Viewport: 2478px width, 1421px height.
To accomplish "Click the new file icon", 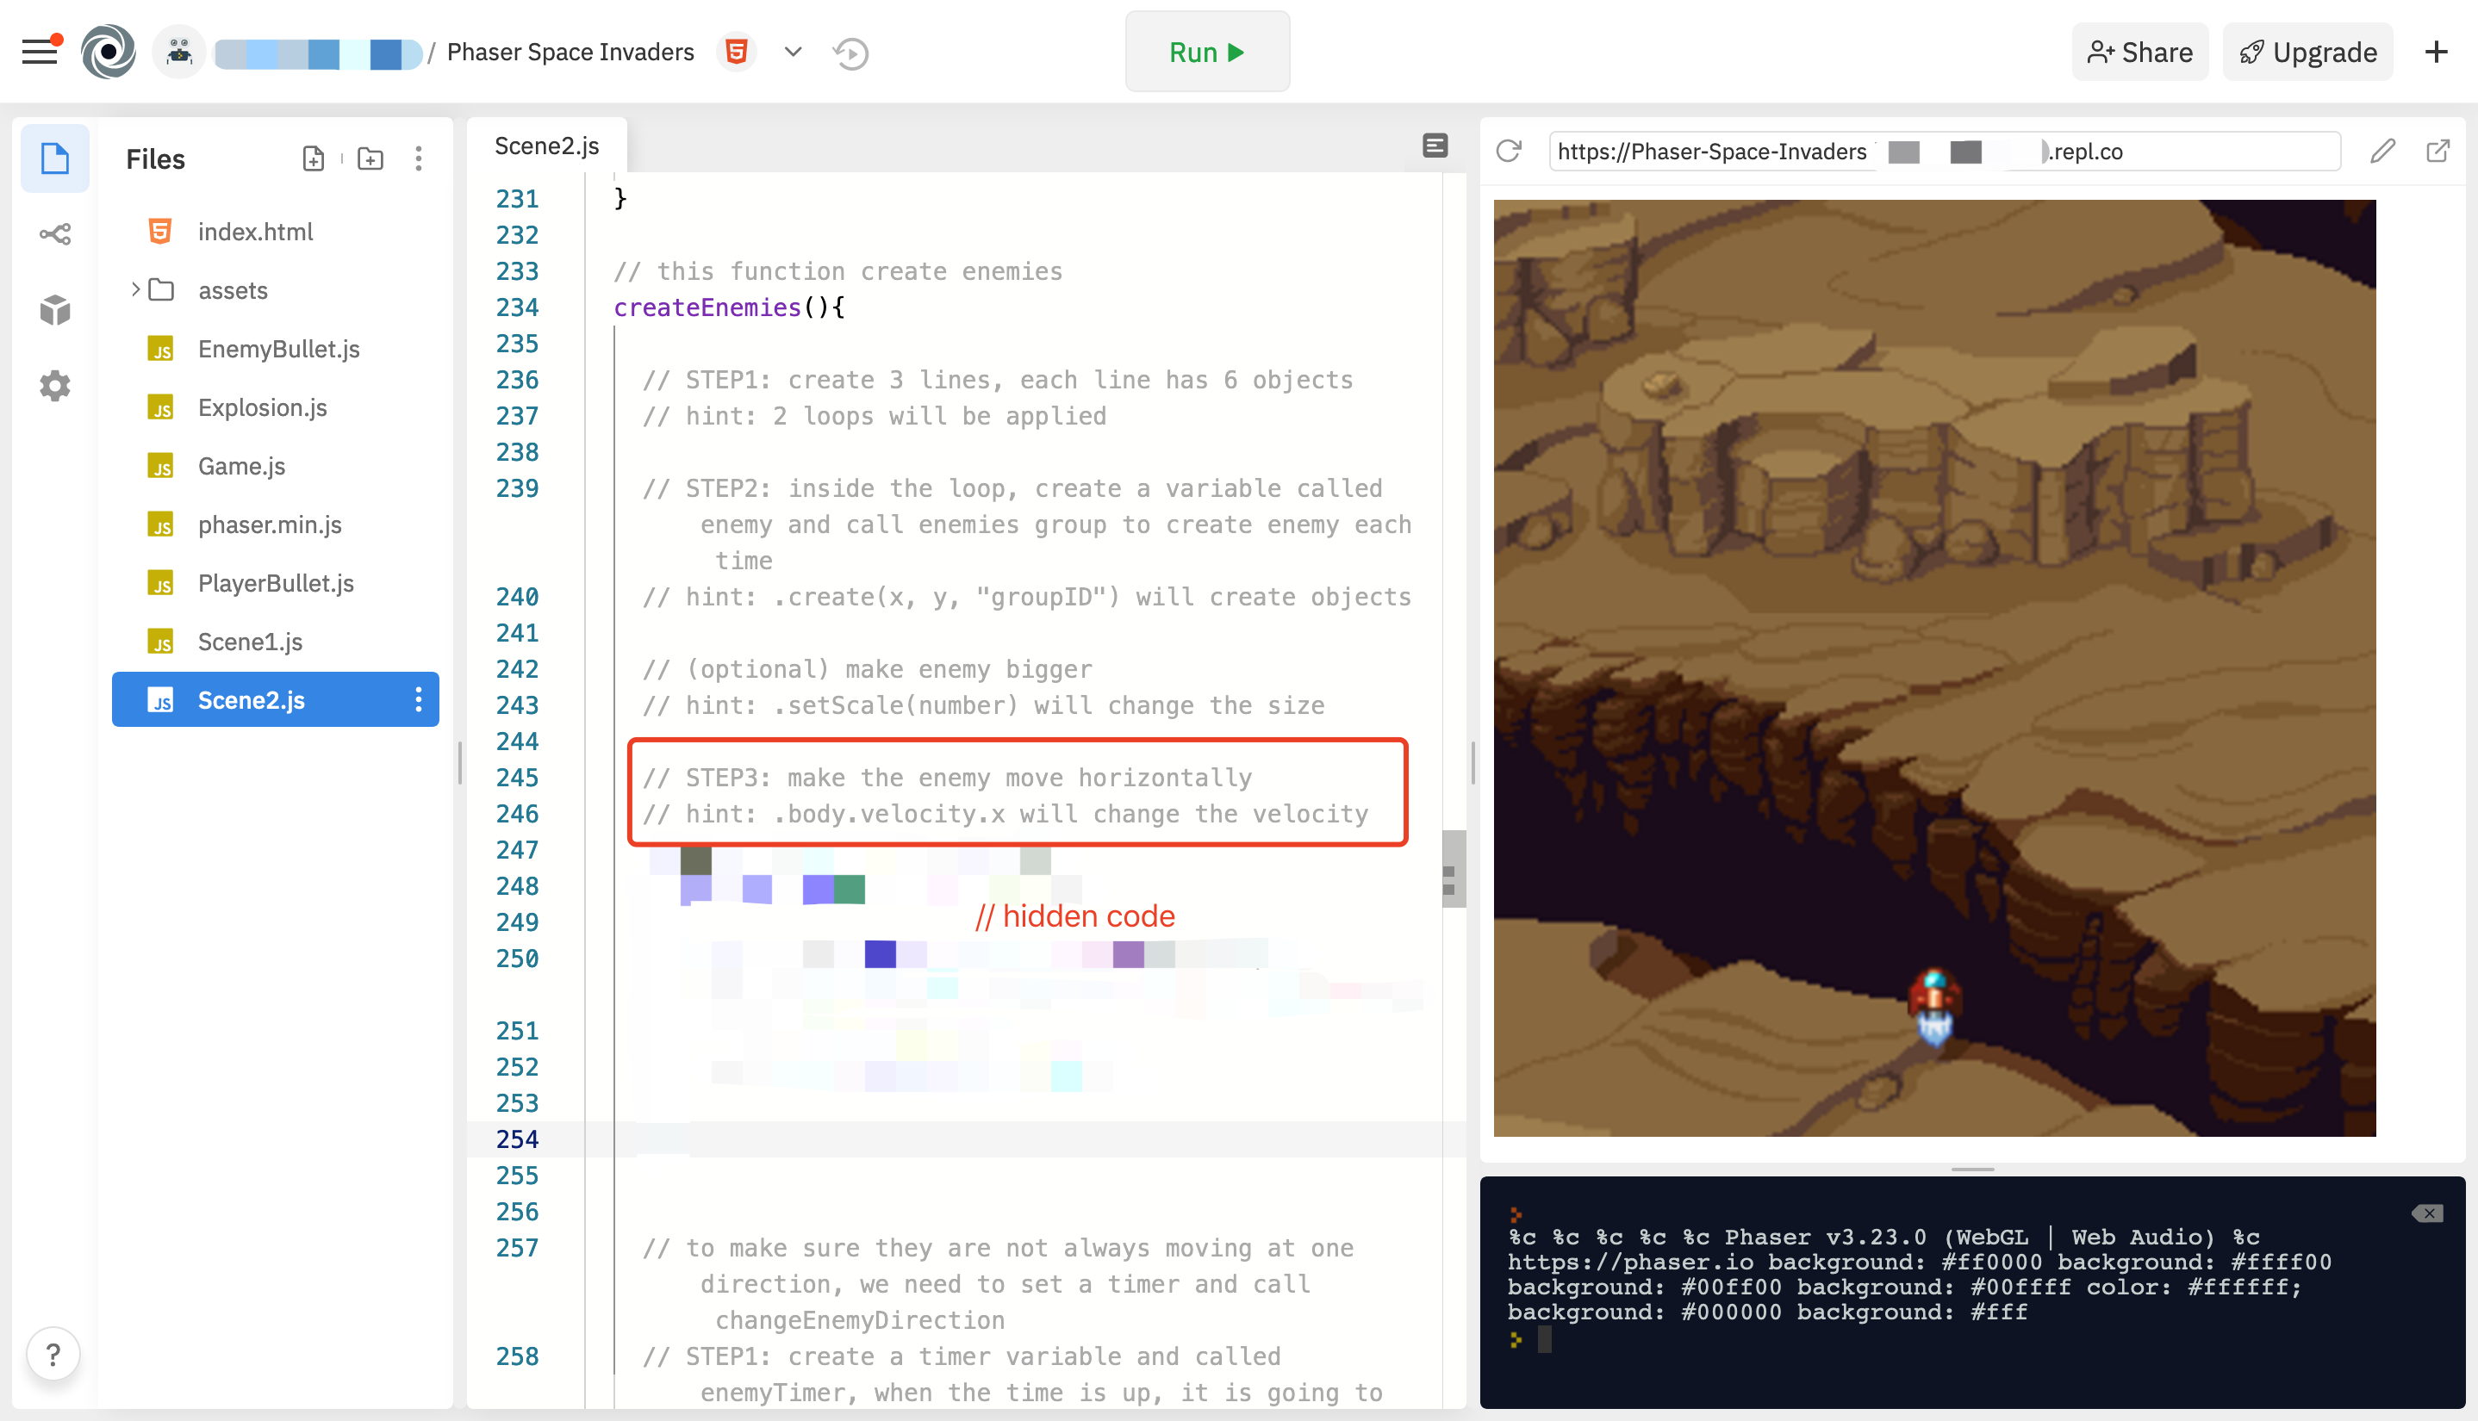I will click(313, 159).
